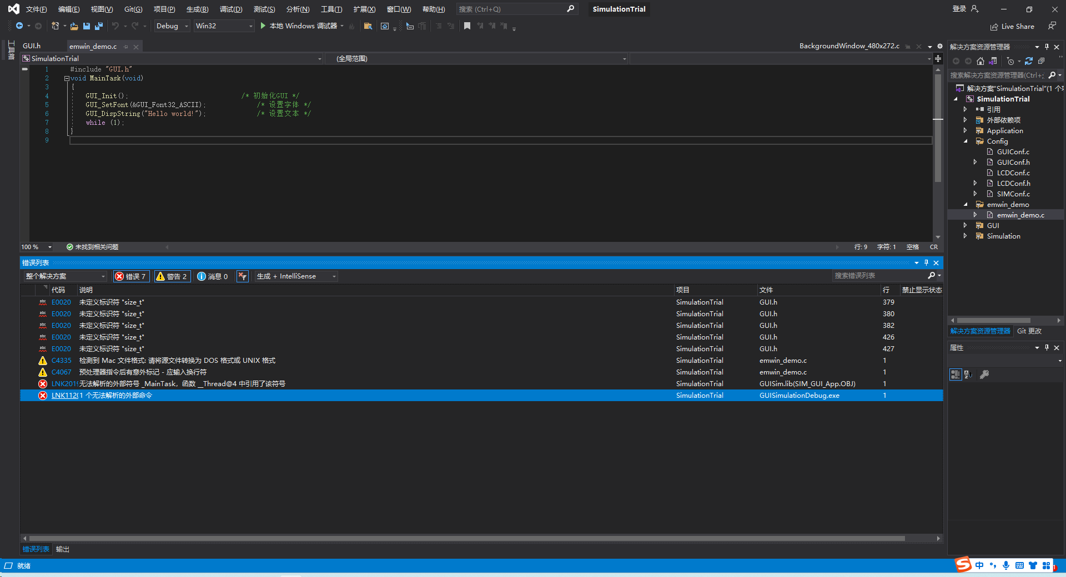
Task: Click the main search box (Ctrl+Q)
Action: (x=516, y=9)
